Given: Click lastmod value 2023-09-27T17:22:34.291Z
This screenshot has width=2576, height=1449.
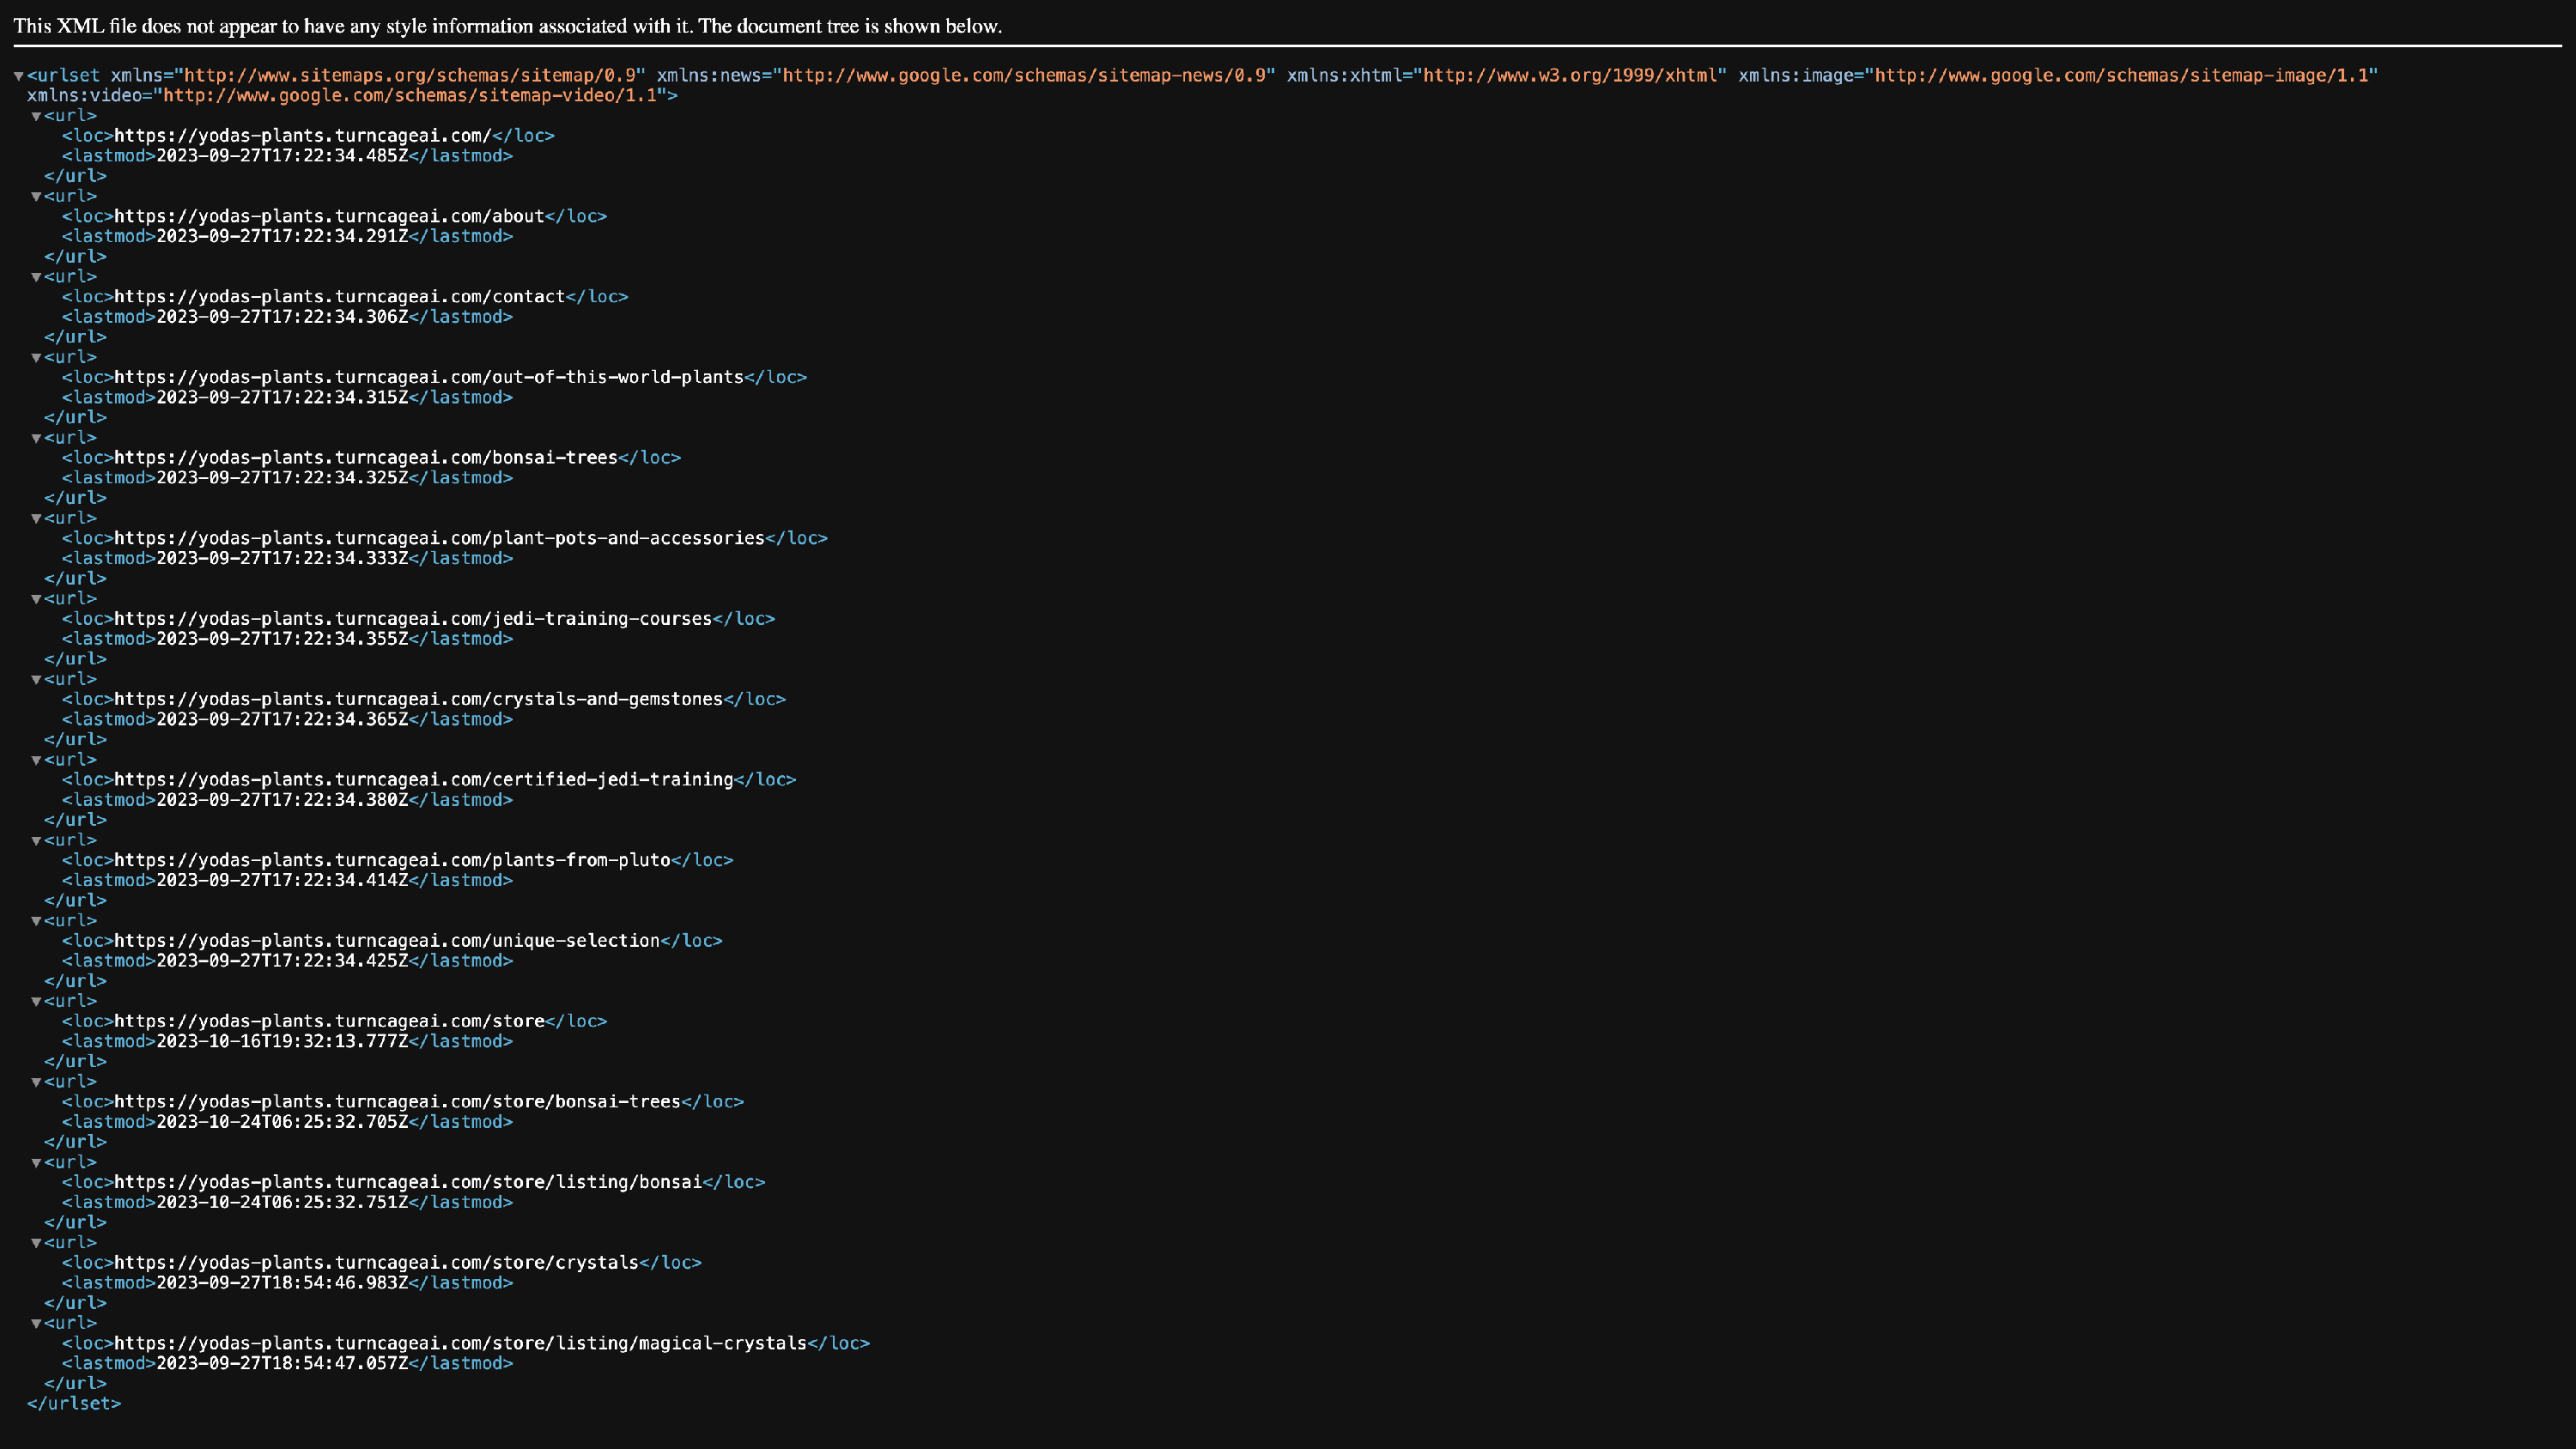Looking at the screenshot, I should 282,237.
